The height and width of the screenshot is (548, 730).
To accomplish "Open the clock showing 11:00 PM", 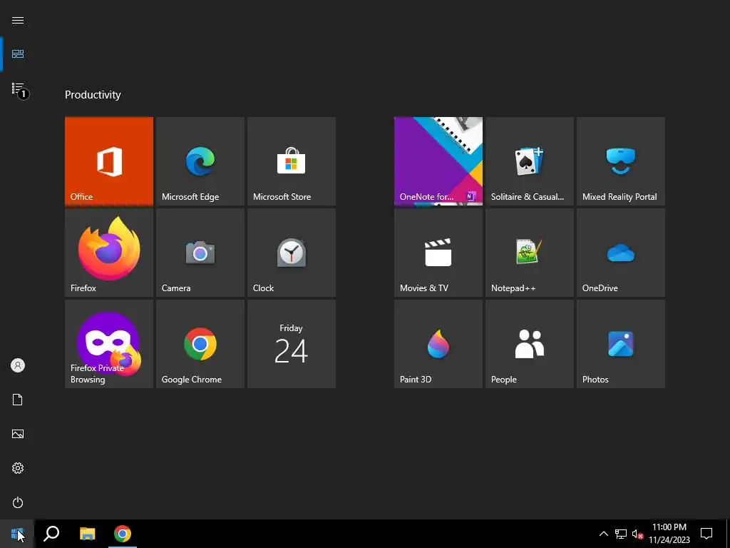I will coord(669,534).
